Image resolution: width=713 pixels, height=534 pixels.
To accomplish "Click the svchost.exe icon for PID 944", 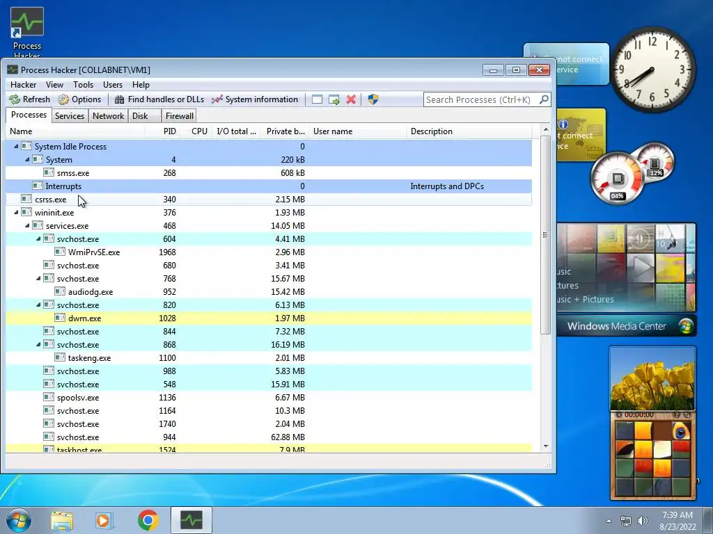I will pos(49,437).
